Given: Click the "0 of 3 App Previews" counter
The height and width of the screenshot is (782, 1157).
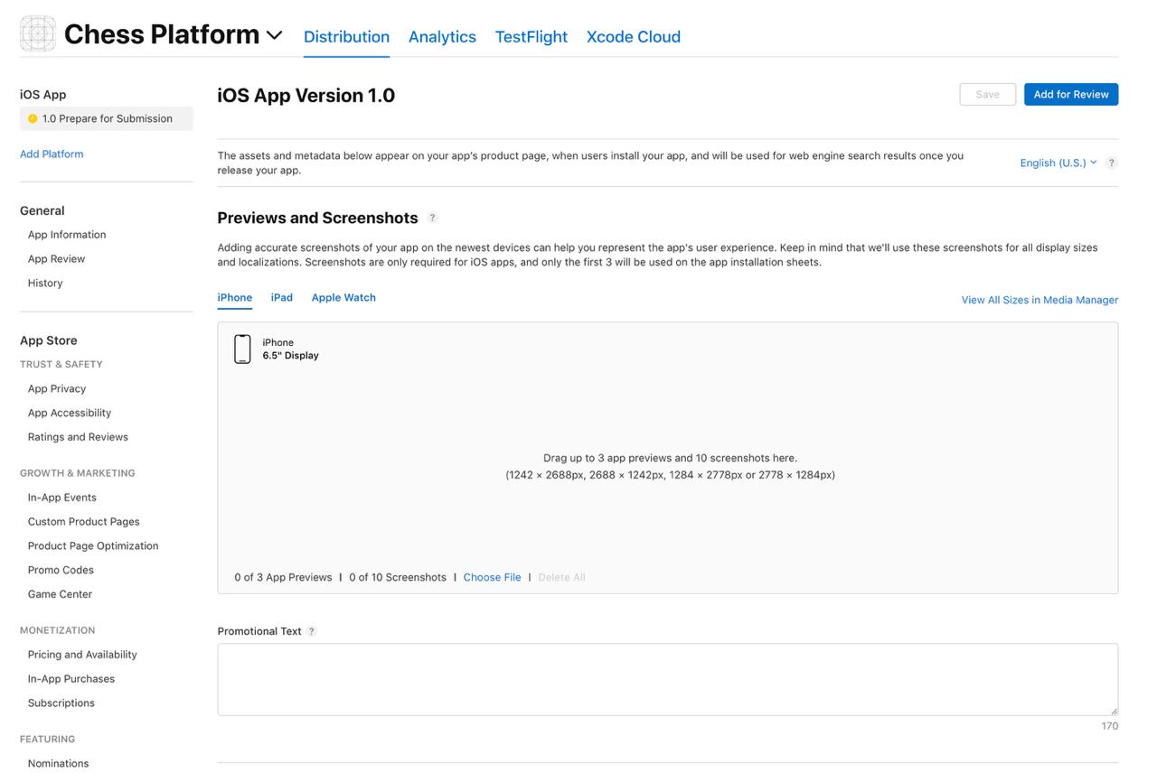Looking at the screenshot, I should [283, 577].
